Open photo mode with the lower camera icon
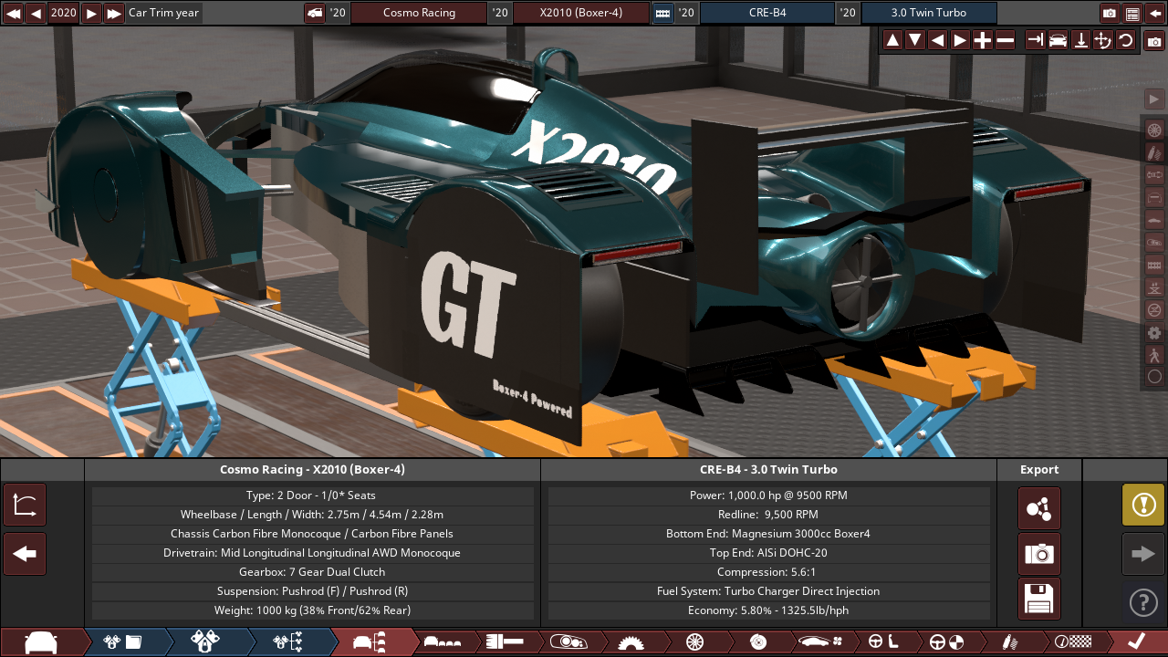The height and width of the screenshot is (657, 1168). [1154, 41]
